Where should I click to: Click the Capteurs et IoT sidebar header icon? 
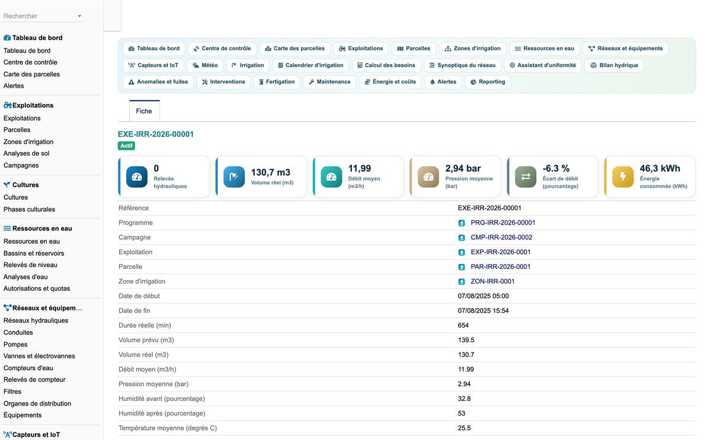7,435
